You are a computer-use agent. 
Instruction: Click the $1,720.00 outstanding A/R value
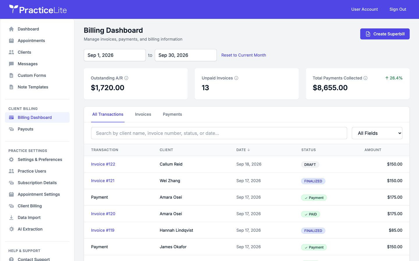[107, 88]
